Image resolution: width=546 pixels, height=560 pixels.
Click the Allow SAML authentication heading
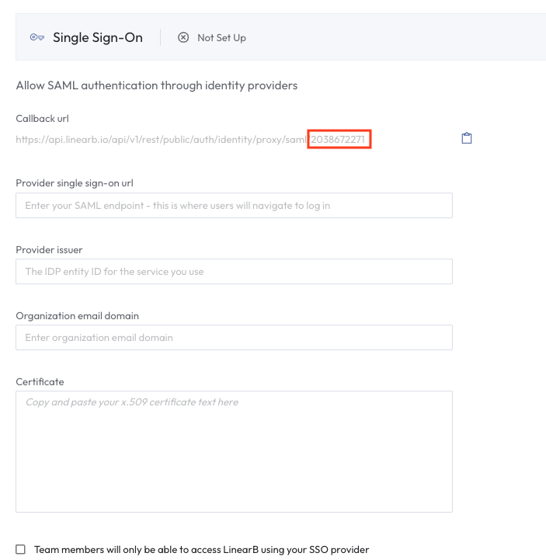(157, 85)
